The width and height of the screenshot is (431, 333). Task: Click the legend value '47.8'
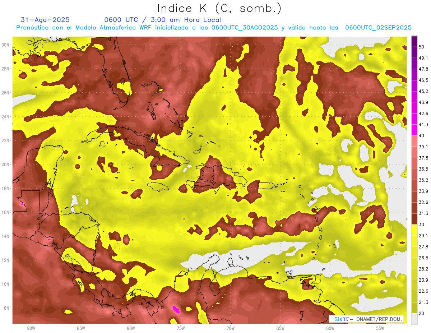(423, 69)
